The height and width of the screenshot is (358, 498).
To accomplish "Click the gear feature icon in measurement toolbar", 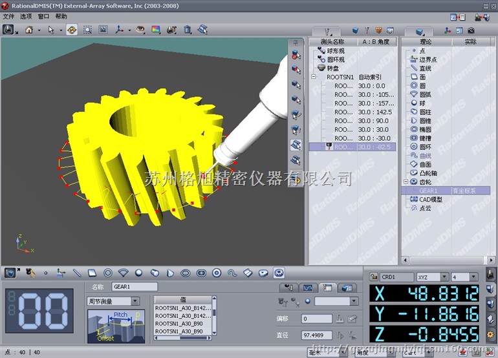I will [279, 273].
